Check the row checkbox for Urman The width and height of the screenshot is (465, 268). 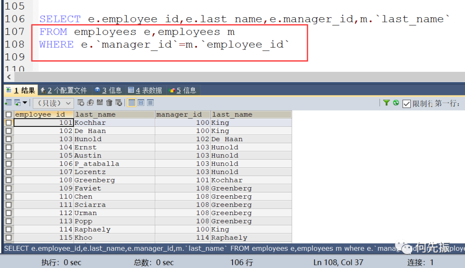(9, 213)
